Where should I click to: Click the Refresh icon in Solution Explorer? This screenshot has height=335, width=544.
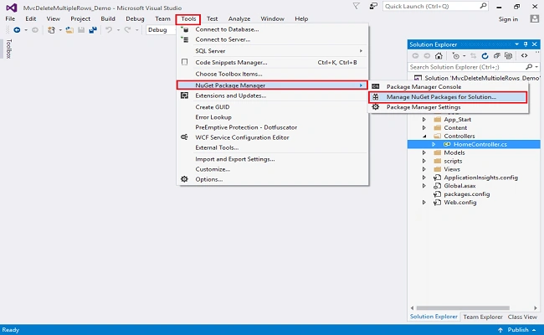click(485, 55)
